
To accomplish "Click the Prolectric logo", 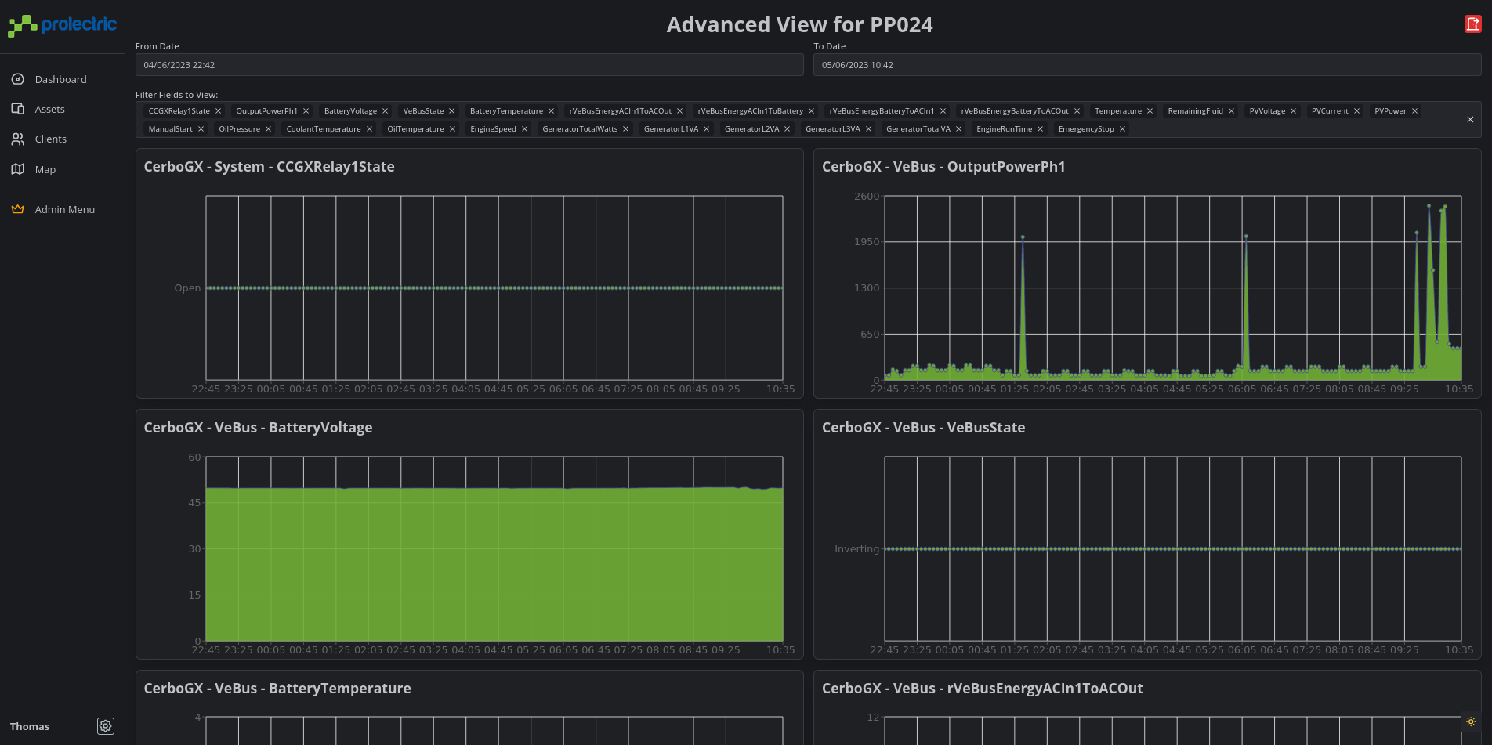I will click(x=62, y=25).
